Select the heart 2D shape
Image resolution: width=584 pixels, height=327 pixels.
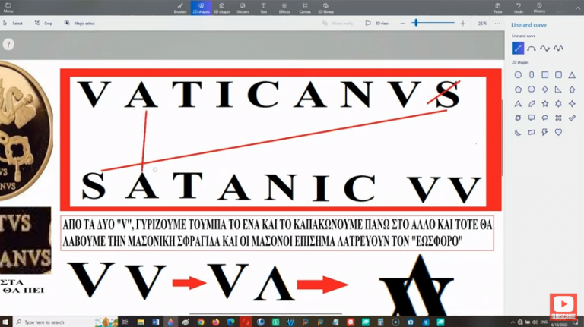pos(558,132)
